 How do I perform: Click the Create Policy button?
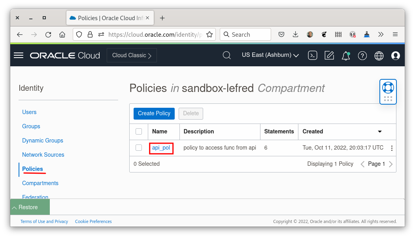(154, 113)
